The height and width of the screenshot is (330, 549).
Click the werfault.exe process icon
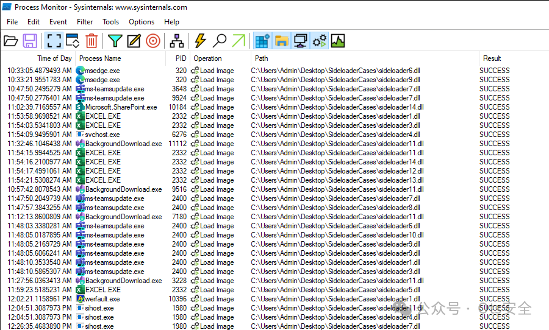point(80,299)
